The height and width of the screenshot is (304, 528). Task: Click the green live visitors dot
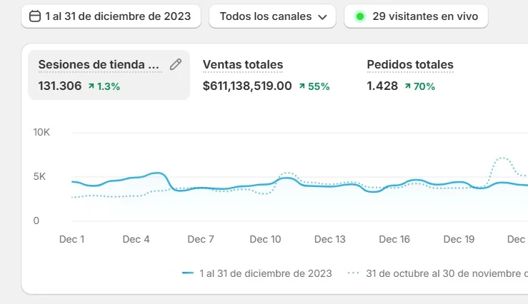[360, 16]
